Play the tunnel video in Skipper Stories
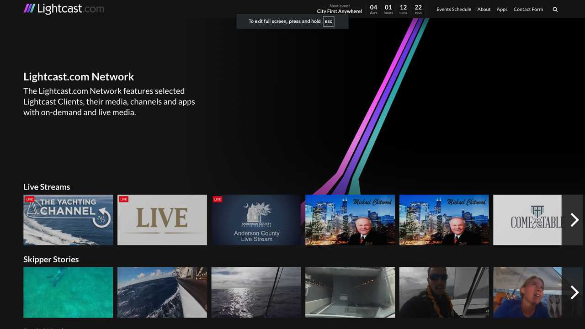 tap(350, 292)
